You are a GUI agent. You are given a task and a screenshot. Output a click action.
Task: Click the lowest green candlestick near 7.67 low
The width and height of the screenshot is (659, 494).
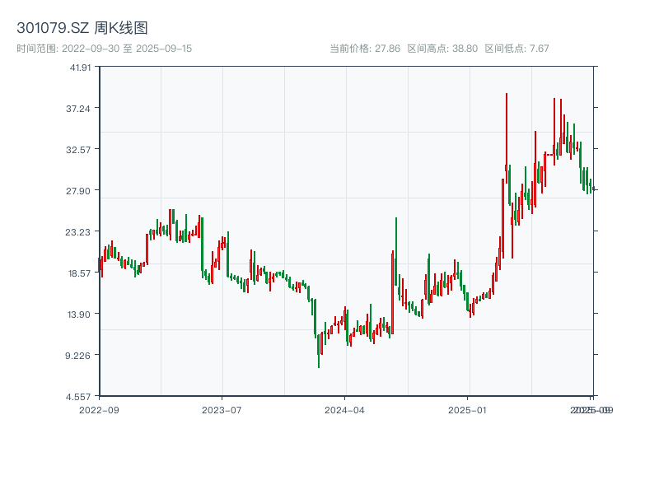(319, 352)
